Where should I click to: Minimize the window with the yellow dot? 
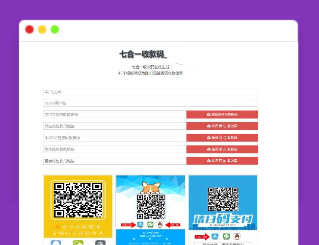tap(42, 29)
